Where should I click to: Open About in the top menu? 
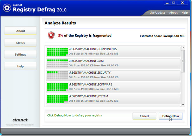173,13
